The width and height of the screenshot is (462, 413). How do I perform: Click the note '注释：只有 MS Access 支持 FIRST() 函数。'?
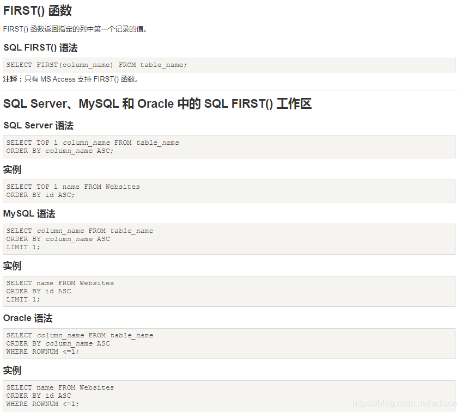pos(71,79)
